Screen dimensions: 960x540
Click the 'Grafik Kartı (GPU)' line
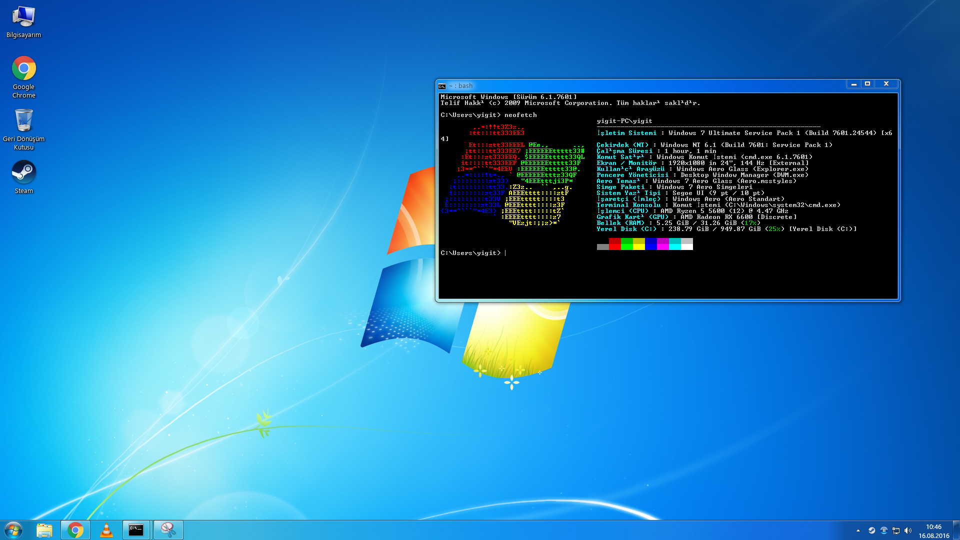[696, 217]
